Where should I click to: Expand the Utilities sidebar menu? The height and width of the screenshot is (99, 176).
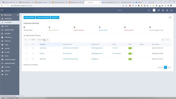[x=10, y=67]
